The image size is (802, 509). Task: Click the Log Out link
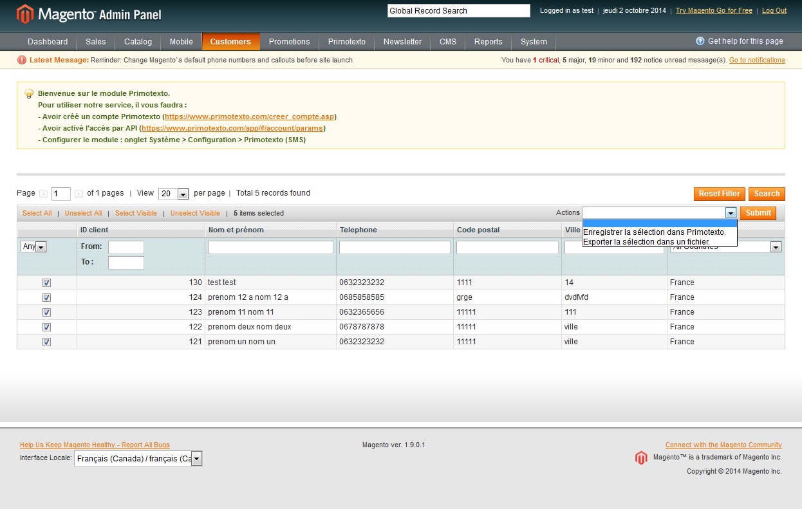click(x=774, y=11)
